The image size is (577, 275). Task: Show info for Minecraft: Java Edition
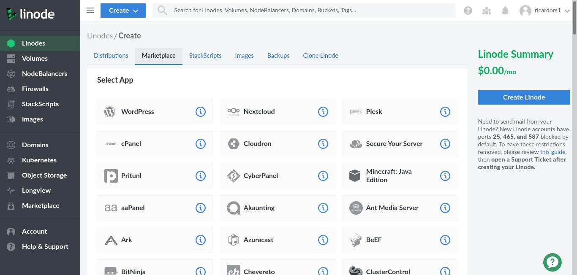tap(445, 176)
